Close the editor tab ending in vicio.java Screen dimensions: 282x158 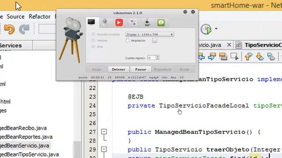pos(229,45)
